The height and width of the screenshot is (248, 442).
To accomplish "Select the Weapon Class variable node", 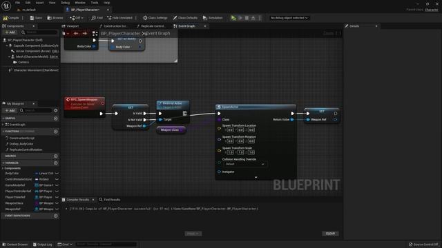I will pos(171,130).
